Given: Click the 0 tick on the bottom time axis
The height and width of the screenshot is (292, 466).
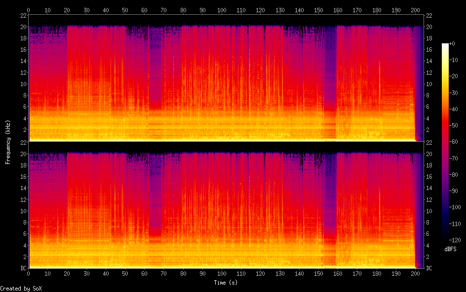Looking at the screenshot, I should [29, 274].
